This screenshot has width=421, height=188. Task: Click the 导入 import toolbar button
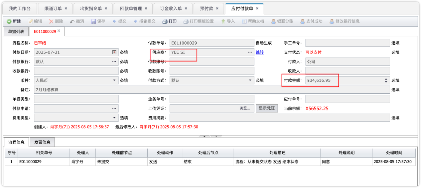(x=228, y=21)
